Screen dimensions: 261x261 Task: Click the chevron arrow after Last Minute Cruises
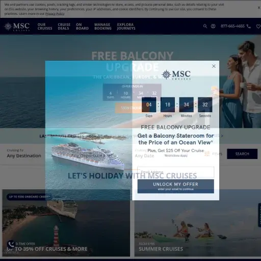pos(222,136)
